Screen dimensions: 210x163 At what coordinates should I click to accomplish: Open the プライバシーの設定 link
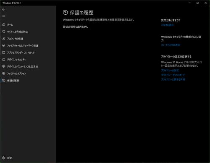point(170,70)
